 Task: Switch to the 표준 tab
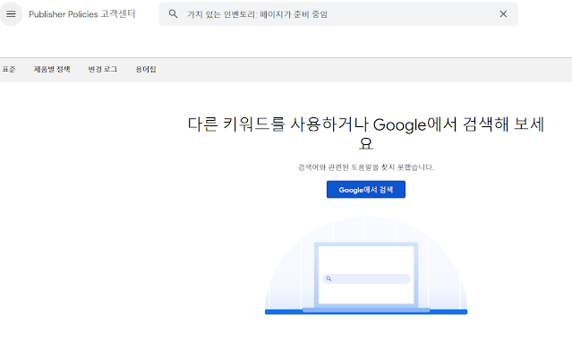point(9,69)
